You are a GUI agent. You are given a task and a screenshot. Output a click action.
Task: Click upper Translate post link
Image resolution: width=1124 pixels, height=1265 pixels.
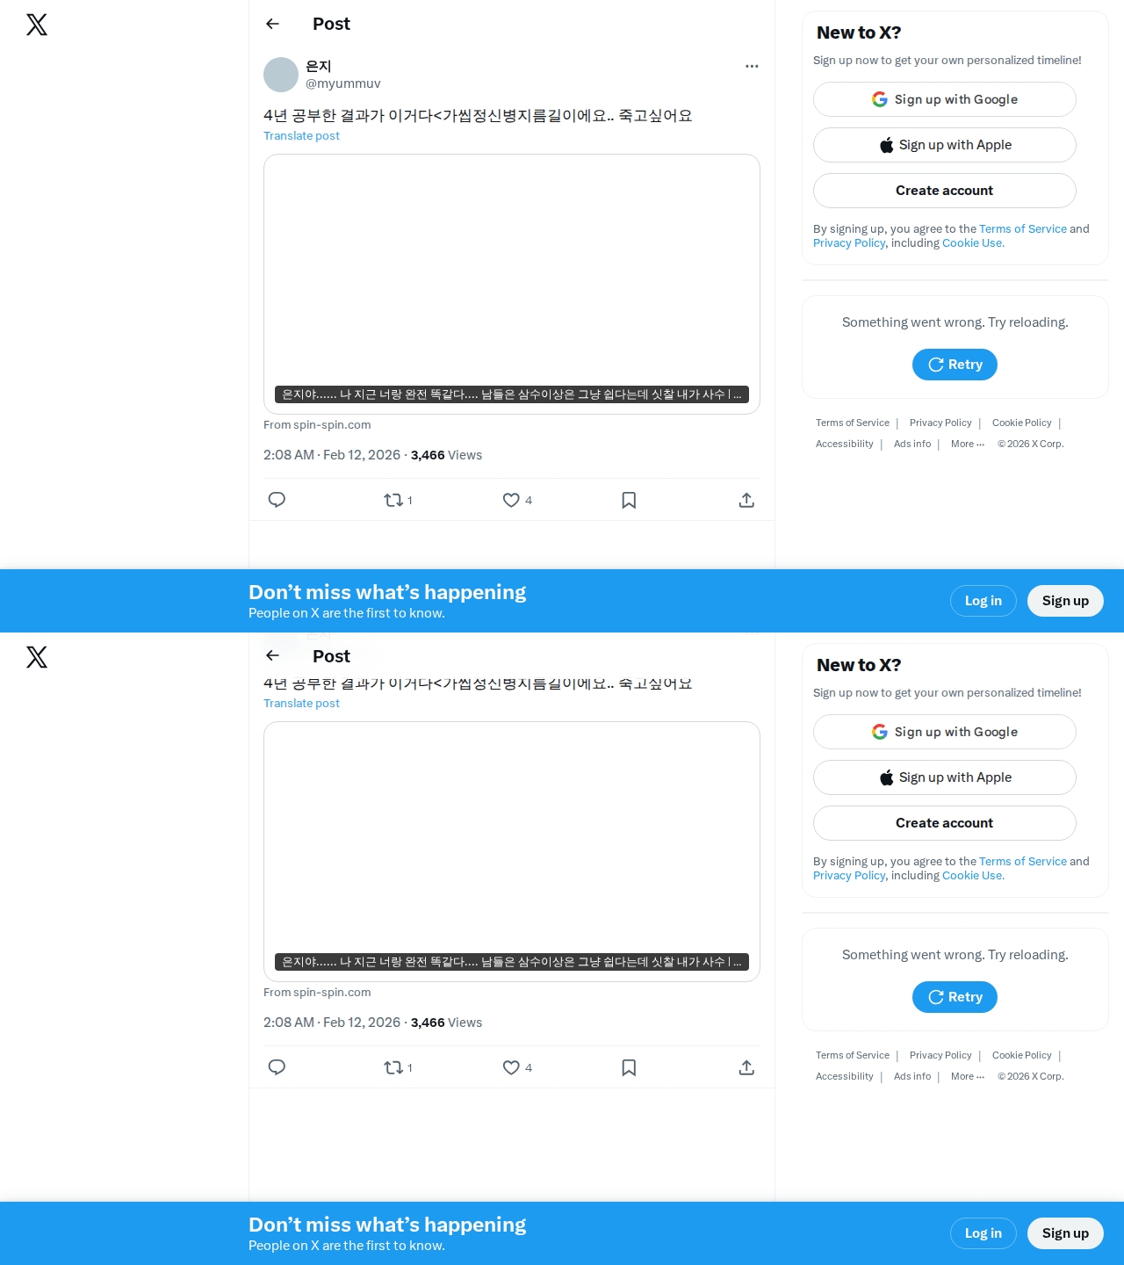[x=301, y=135]
